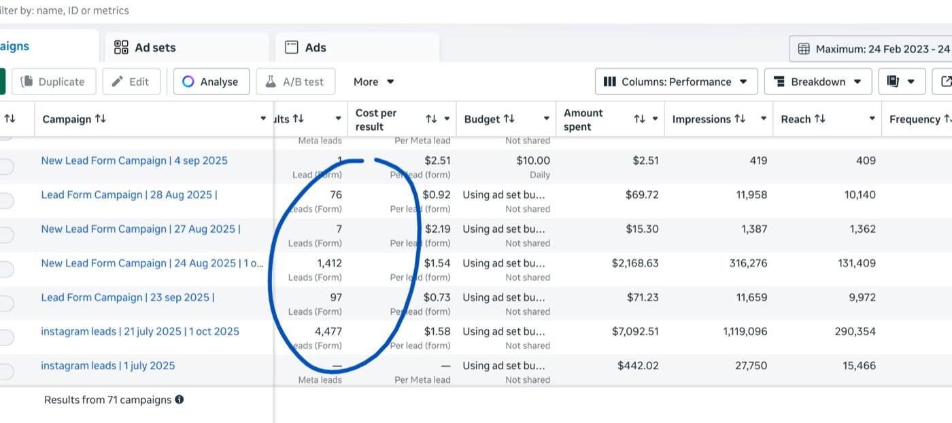Open the date range picker
Viewport: 952px width, 423px height.
(870, 49)
